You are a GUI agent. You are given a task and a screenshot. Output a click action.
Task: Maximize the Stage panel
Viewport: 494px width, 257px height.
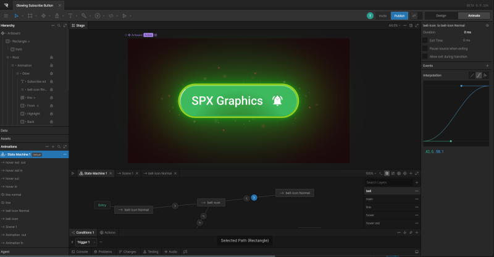(417, 25)
